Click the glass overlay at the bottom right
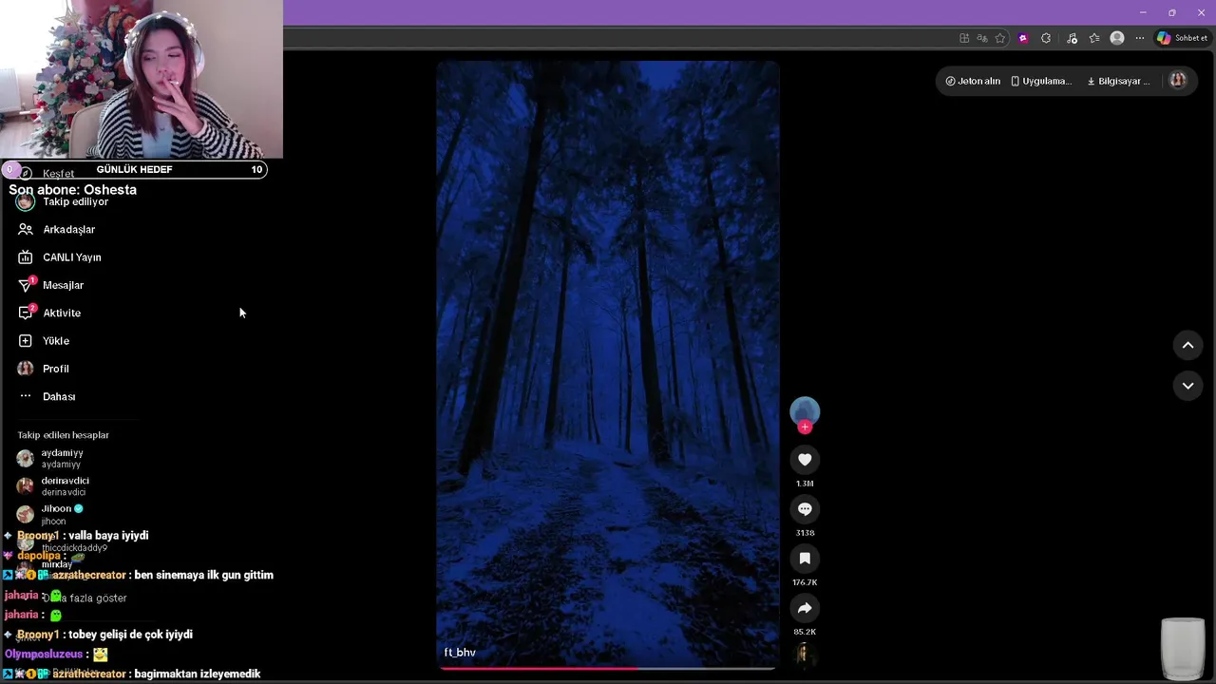The height and width of the screenshot is (684, 1216). click(1183, 649)
